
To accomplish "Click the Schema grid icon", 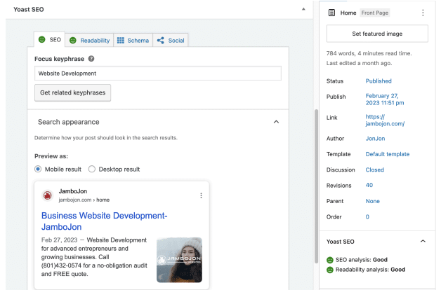I will pyautogui.click(x=121, y=41).
